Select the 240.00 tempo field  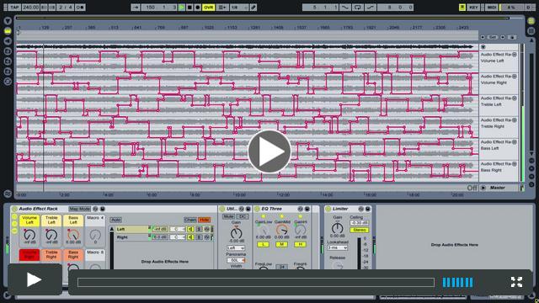[x=30, y=8]
